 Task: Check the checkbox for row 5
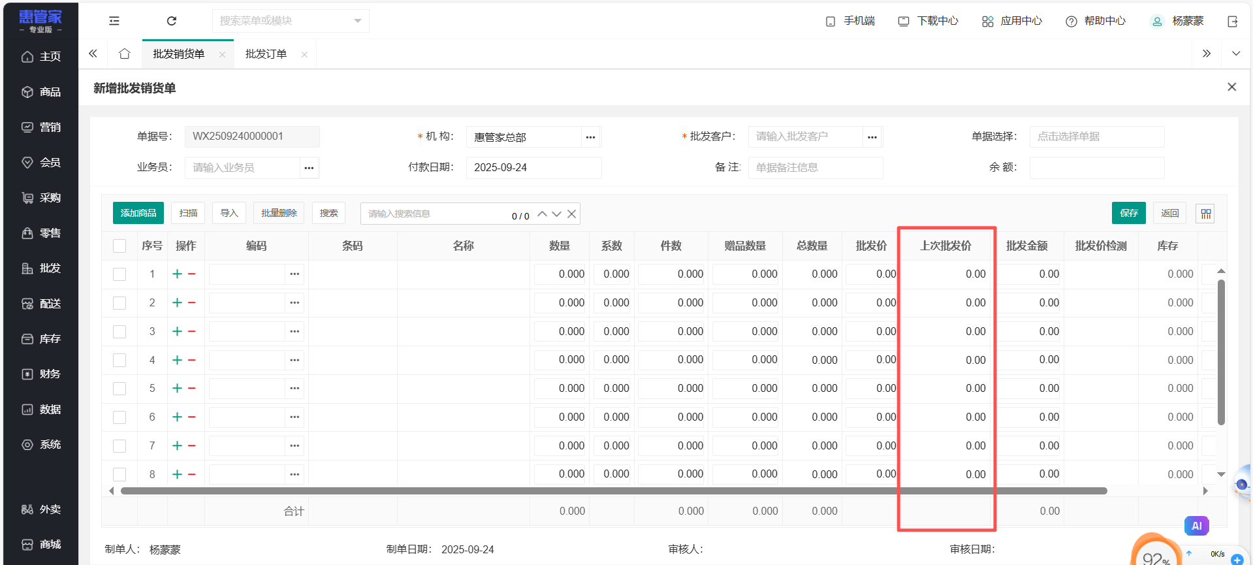[119, 389]
